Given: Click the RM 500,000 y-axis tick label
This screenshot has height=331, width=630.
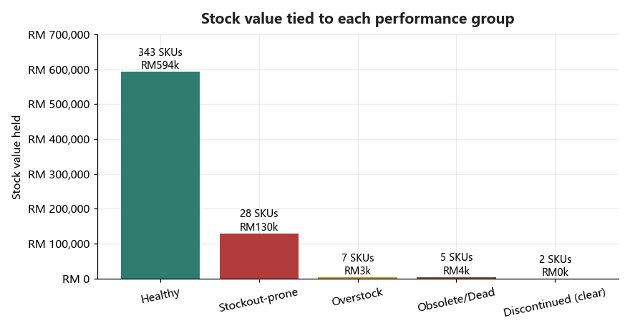Looking at the screenshot, I should pyautogui.click(x=59, y=105).
